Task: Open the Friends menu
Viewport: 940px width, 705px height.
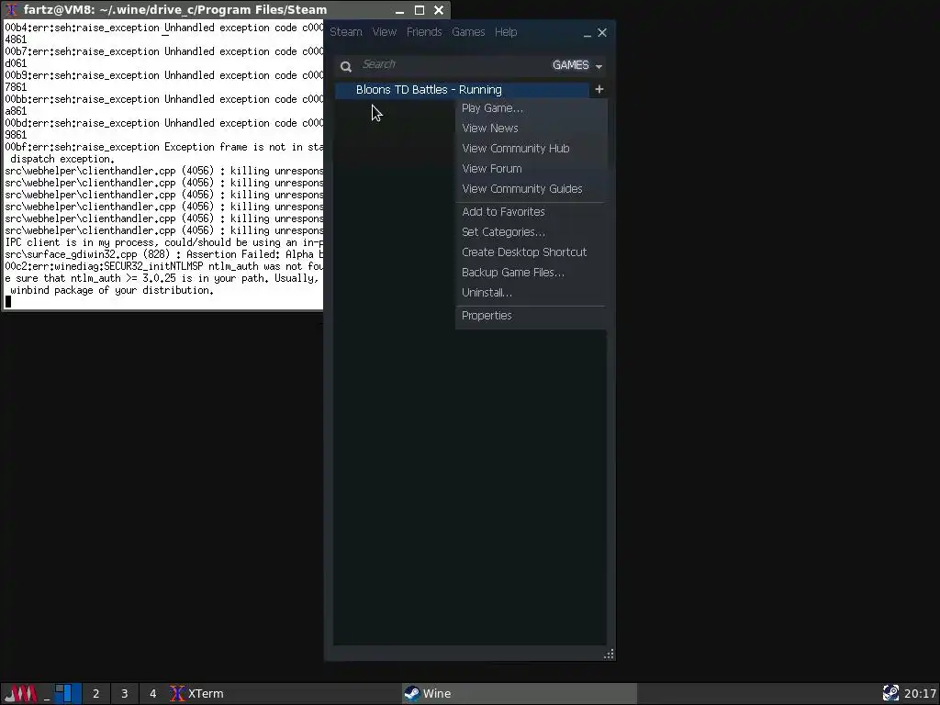Action: pyautogui.click(x=424, y=32)
